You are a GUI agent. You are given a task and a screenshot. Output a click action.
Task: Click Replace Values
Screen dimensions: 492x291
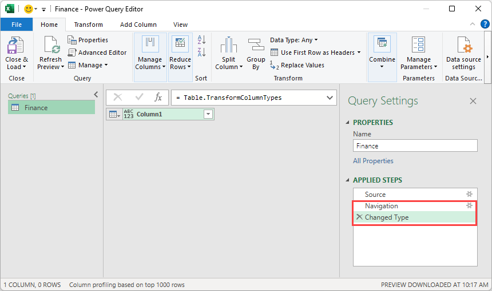click(297, 65)
